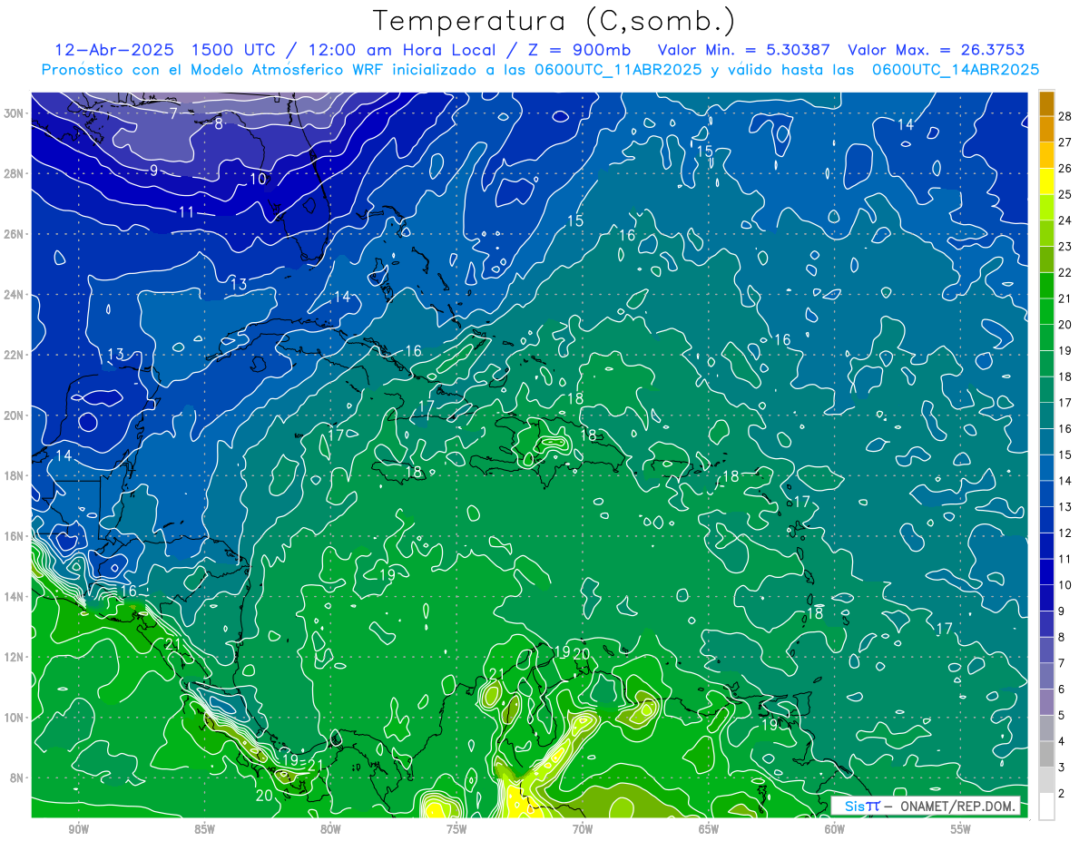Click the 90W longitude axis label
Viewport: 1089px width, 841px height.
(x=78, y=829)
